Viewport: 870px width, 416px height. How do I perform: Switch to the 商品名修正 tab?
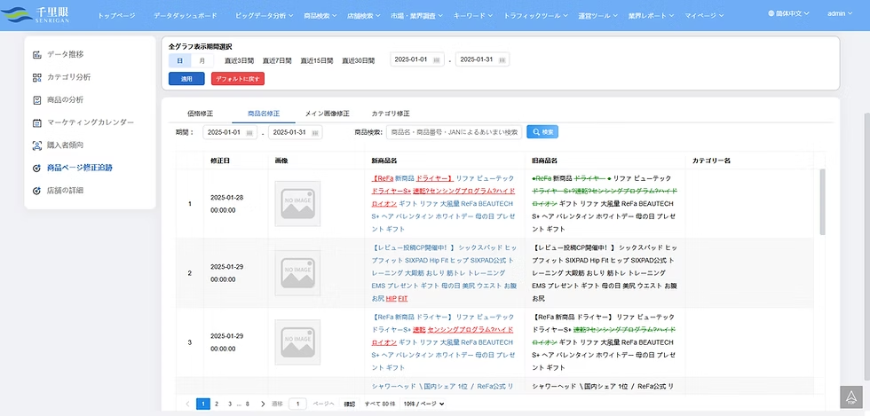(x=264, y=114)
